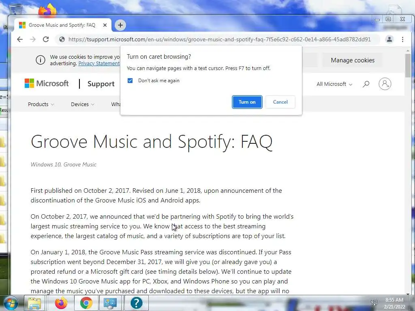Screen dimensions: 415x311
Task: Close the Groove Music and Spotify tab
Action: pyautogui.click(x=105, y=25)
